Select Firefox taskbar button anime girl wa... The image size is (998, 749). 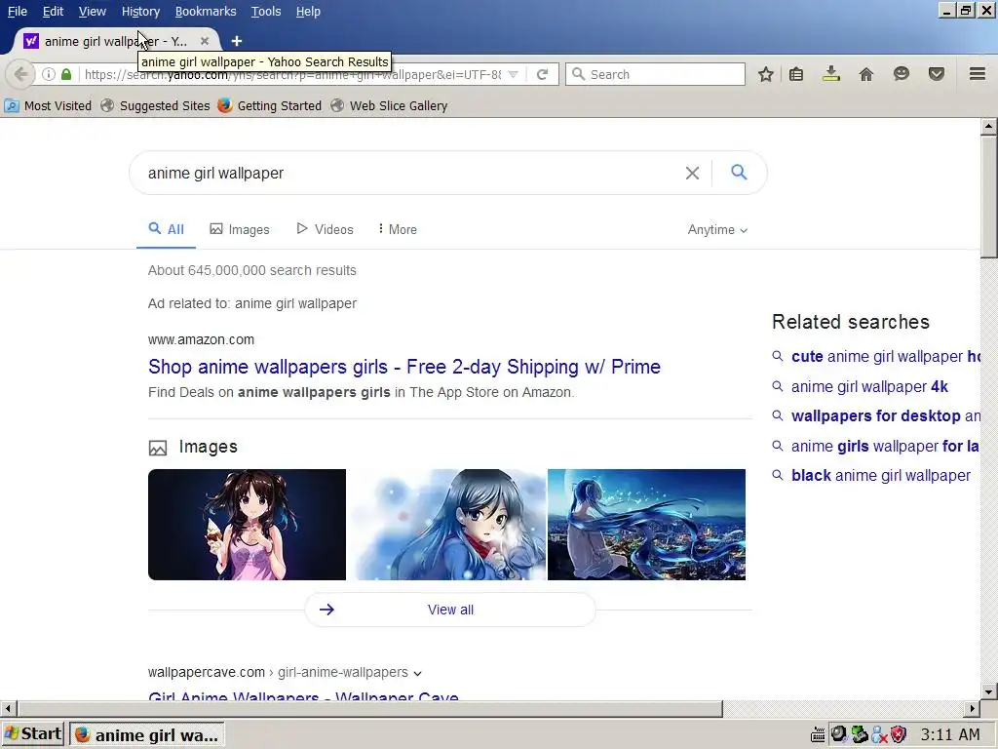tap(147, 735)
